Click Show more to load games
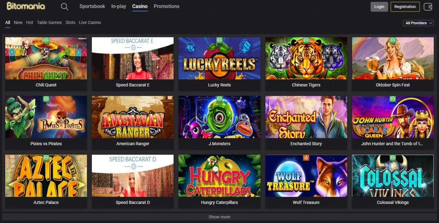Image resolution: width=439 pixels, height=223 pixels. (219, 217)
